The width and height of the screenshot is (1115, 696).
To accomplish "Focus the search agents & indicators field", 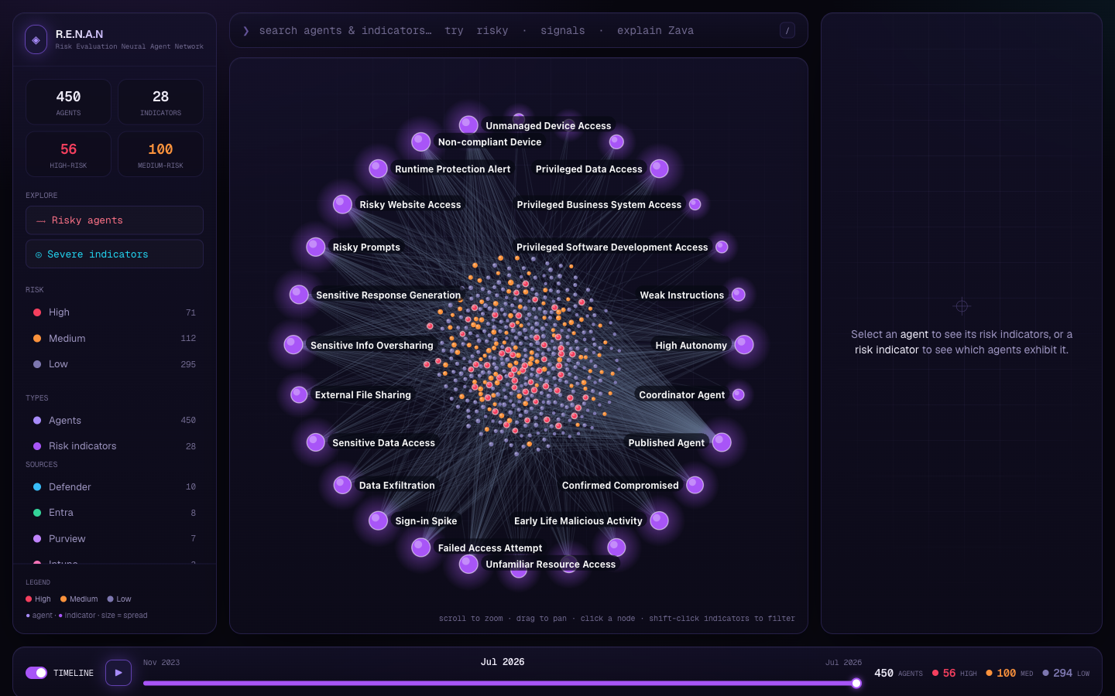I will click(511, 31).
